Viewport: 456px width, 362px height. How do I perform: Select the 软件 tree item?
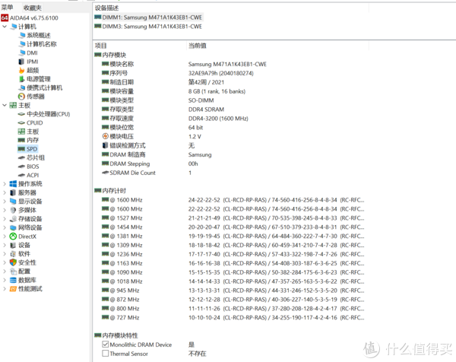click(x=24, y=254)
